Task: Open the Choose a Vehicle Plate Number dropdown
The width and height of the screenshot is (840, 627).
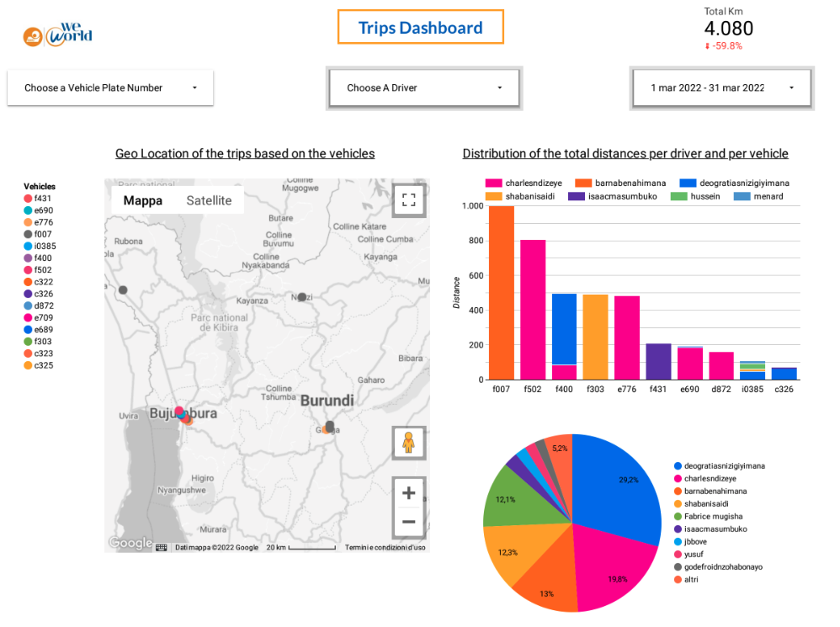Action: point(109,88)
